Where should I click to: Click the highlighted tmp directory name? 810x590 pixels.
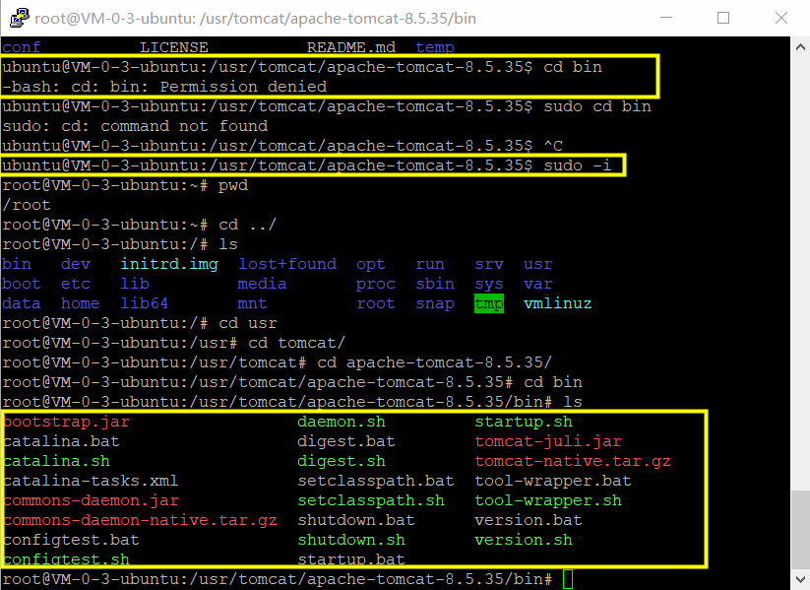tap(489, 303)
